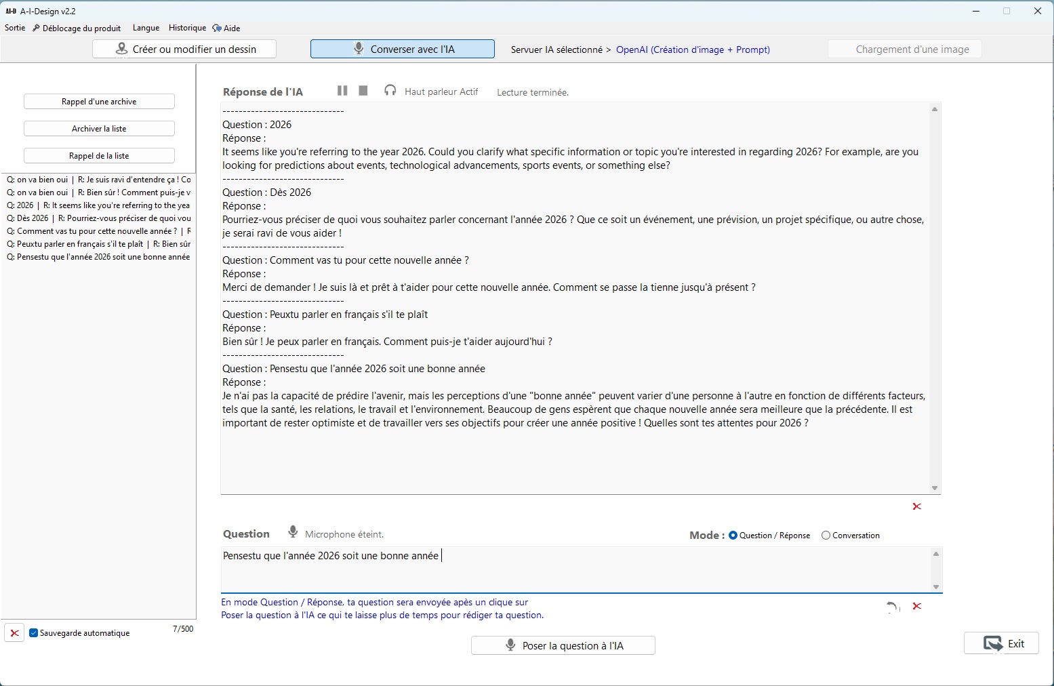Clear the question field with red X
This screenshot has height=686, width=1054.
(x=916, y=606)
